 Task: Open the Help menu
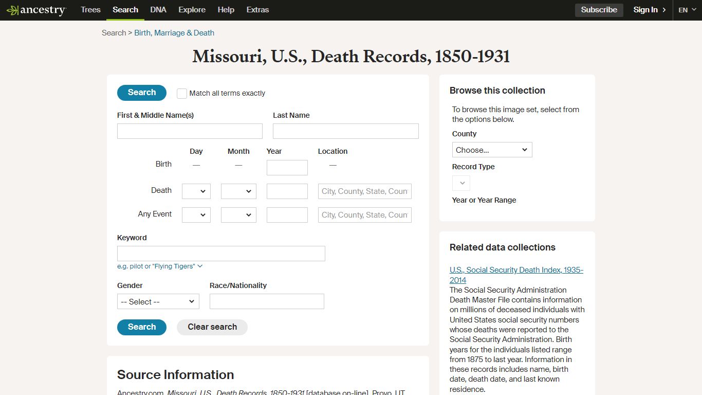pyautogui.click(x=226, y=10)
